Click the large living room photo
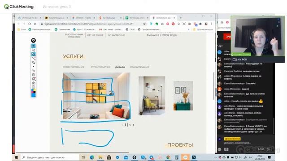Viewport: 287px width, 161px height. [96, 96]
